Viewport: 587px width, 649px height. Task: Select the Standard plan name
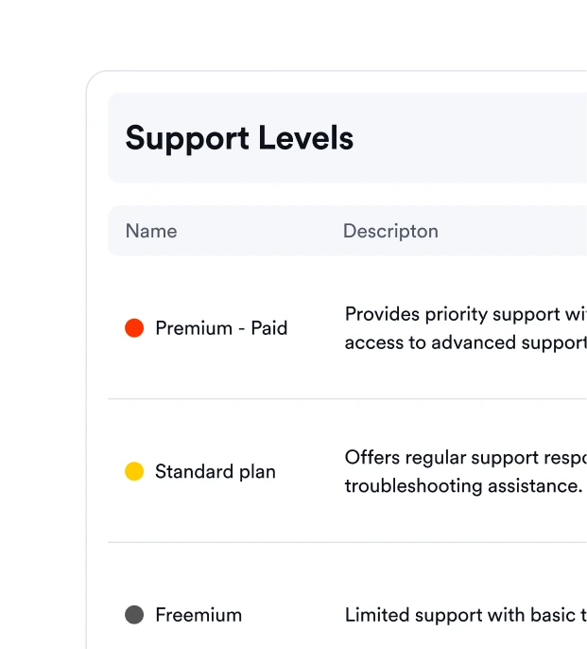coord(216,472)
